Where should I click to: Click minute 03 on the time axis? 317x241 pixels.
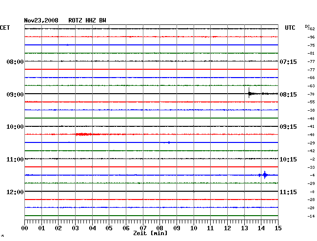[x=76, y=228]
